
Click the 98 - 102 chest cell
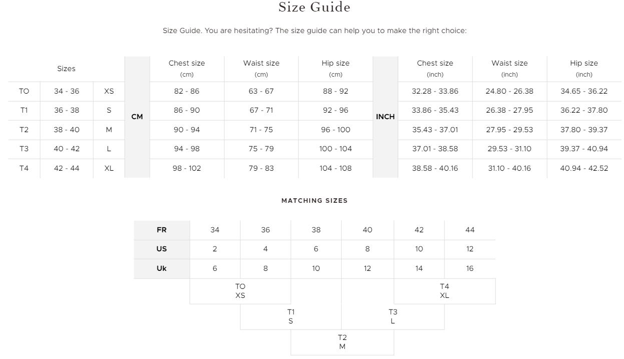click(x=187, y=168)
